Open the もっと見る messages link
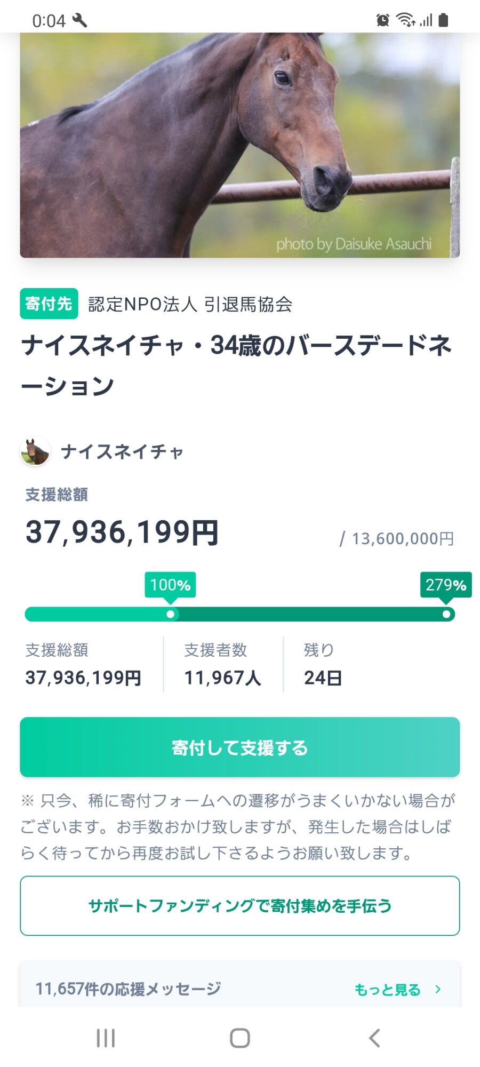 tap(388, 990)
